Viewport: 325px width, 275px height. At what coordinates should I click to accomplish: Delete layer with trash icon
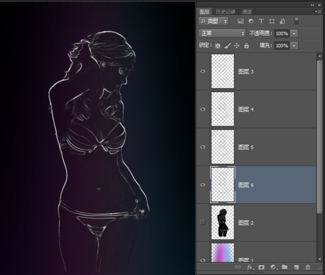(308, 267)
